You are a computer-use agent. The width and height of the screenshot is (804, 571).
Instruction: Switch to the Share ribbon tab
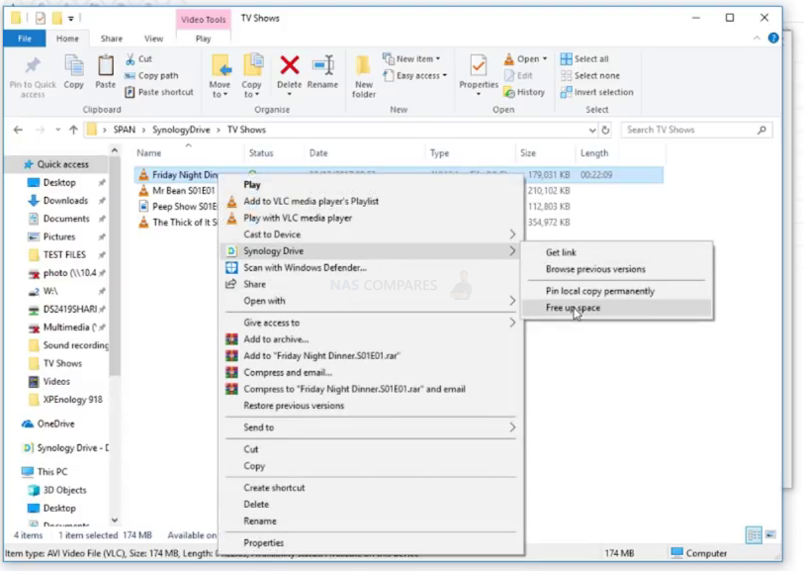pyautogui.click(x=112, y=39)
